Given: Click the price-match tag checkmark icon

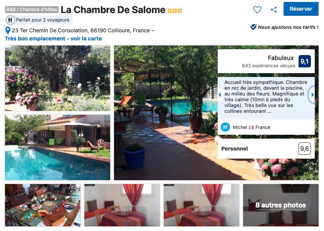Looking at the screenshot, I should (x=253, y=27).
